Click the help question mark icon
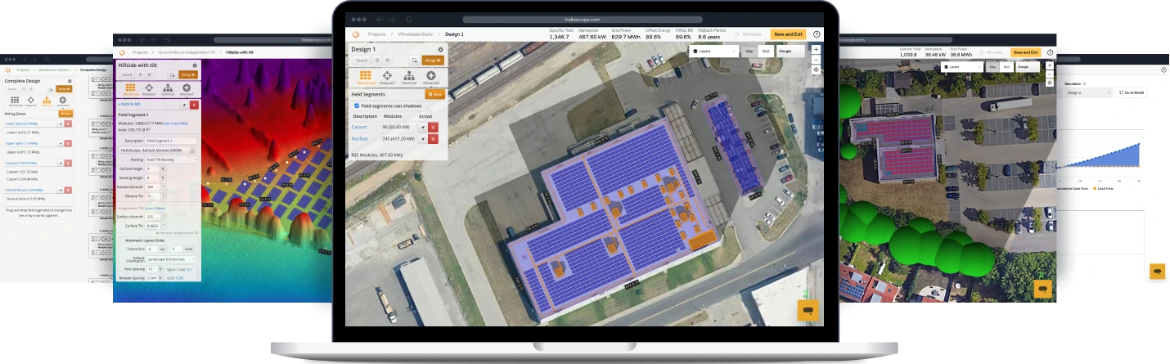This screenshot has height=364, width=1170. [817, 34]
